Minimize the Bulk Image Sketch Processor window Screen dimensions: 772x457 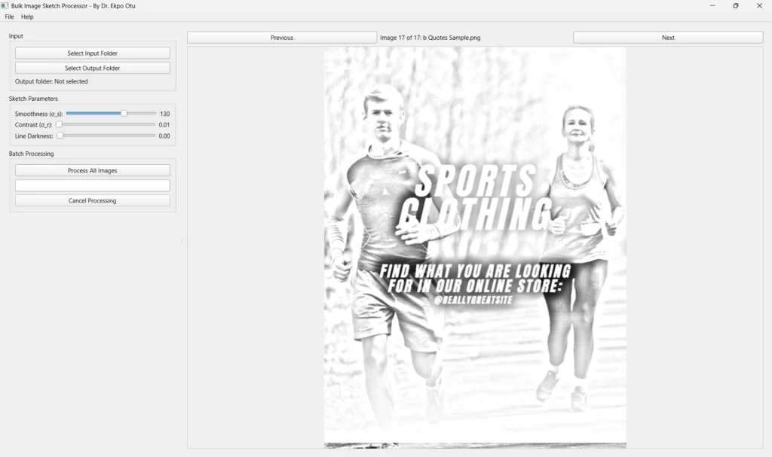point(712,6)
